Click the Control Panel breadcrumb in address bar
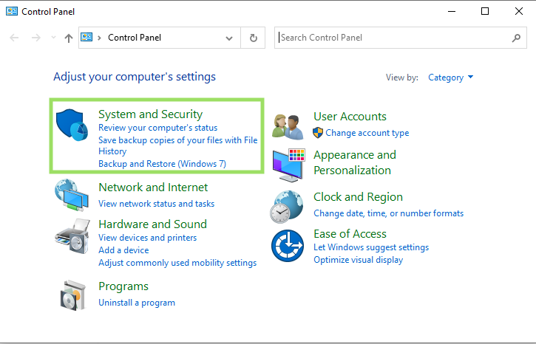The image size is (536, 344). coord(135,38)
